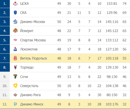The height and width of the screenshot is (109, 130).
Task: Select the rank 1 position cell
Action: pyautogui.click(x=5, y=4)
